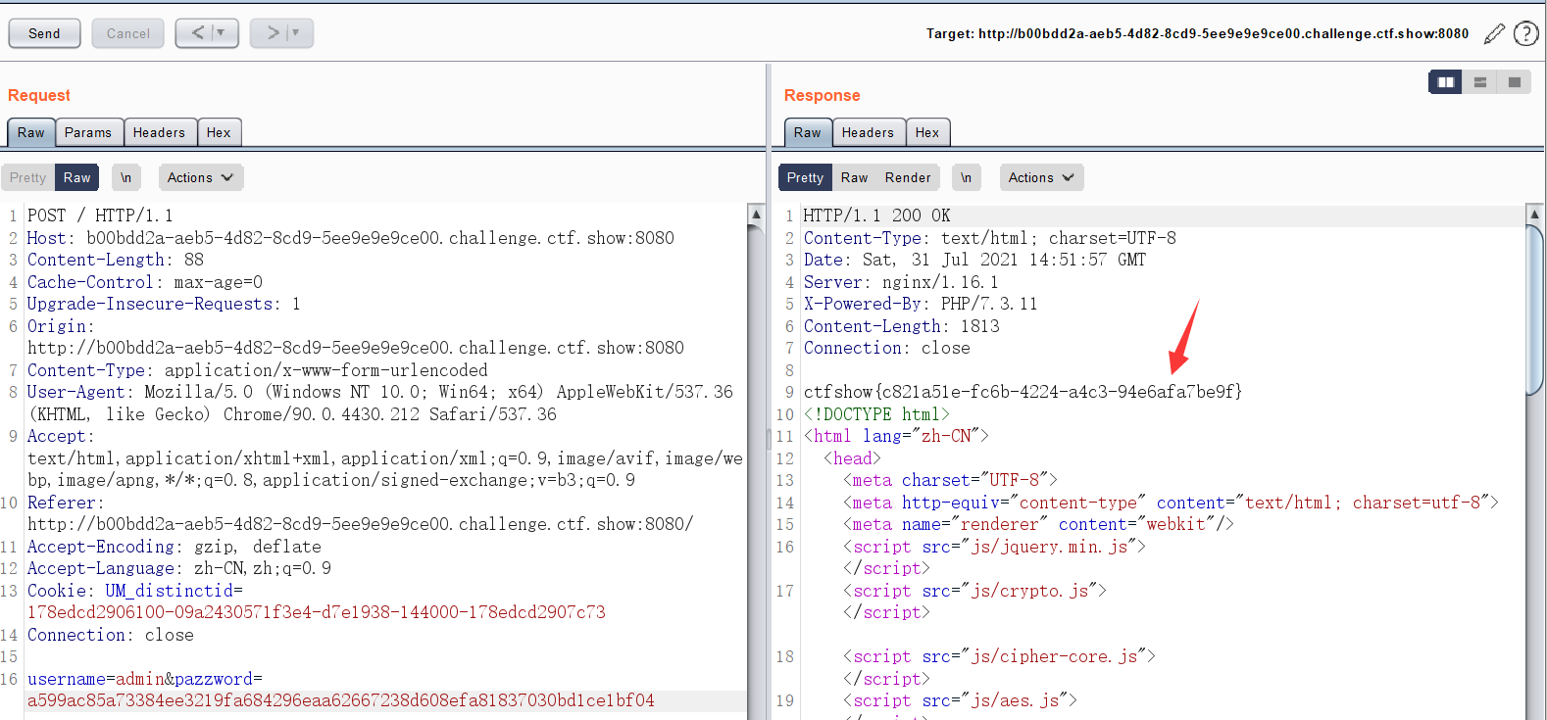Click the 'Cookie: UM_distinctid=' request line

click(x=135, y=591)
